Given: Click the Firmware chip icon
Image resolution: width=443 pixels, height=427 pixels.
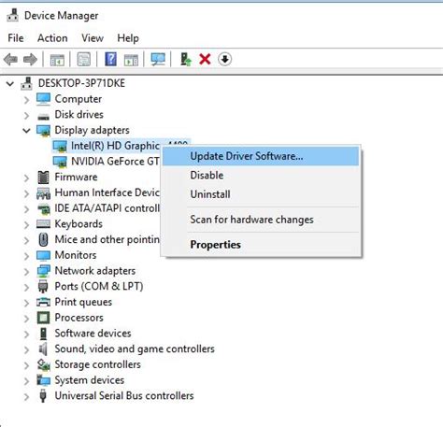Looking at the screenshot, I should (x=43, y=178).
